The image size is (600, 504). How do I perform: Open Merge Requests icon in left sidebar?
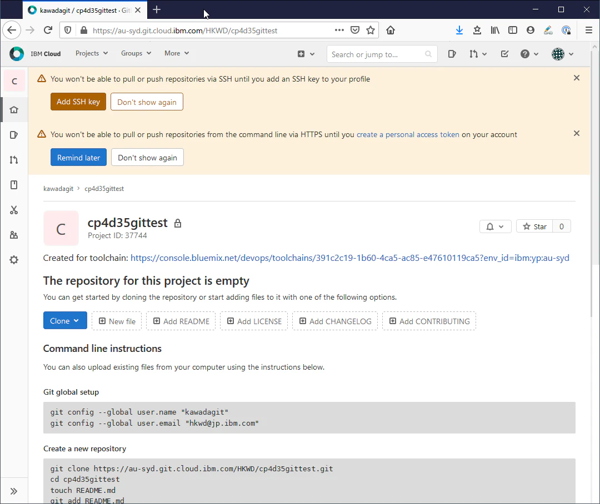click(14, 160)
